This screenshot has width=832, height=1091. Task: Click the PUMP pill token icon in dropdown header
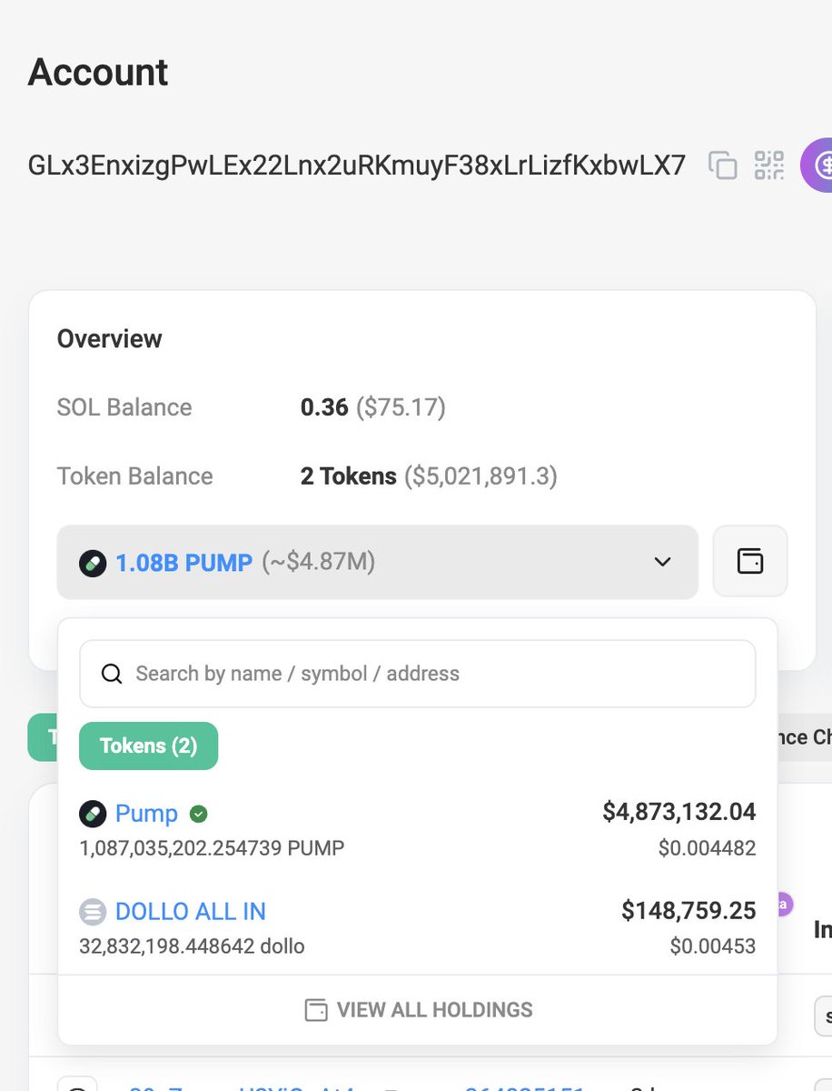[92, 563]
